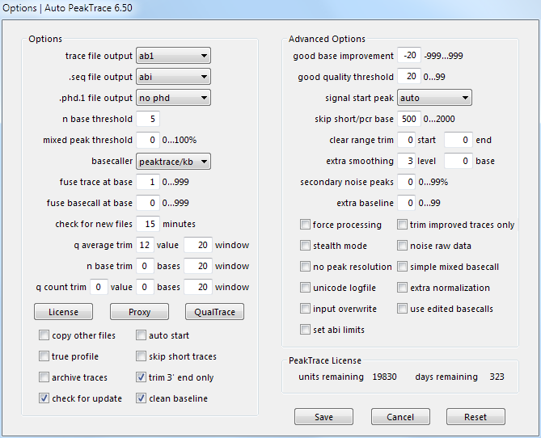Click the n base threshold field
Viewport: 541px width, 438px height.
148,119
